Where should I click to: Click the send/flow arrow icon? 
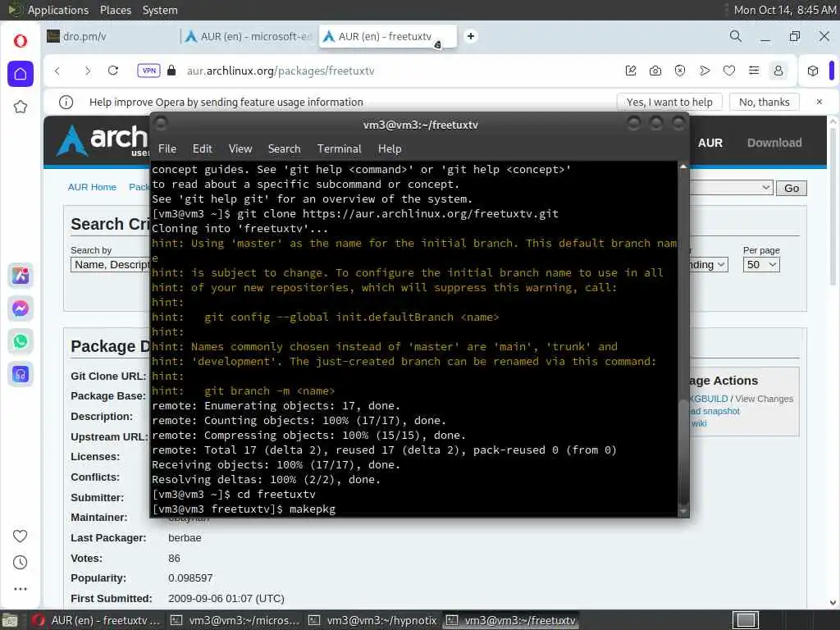705,71
